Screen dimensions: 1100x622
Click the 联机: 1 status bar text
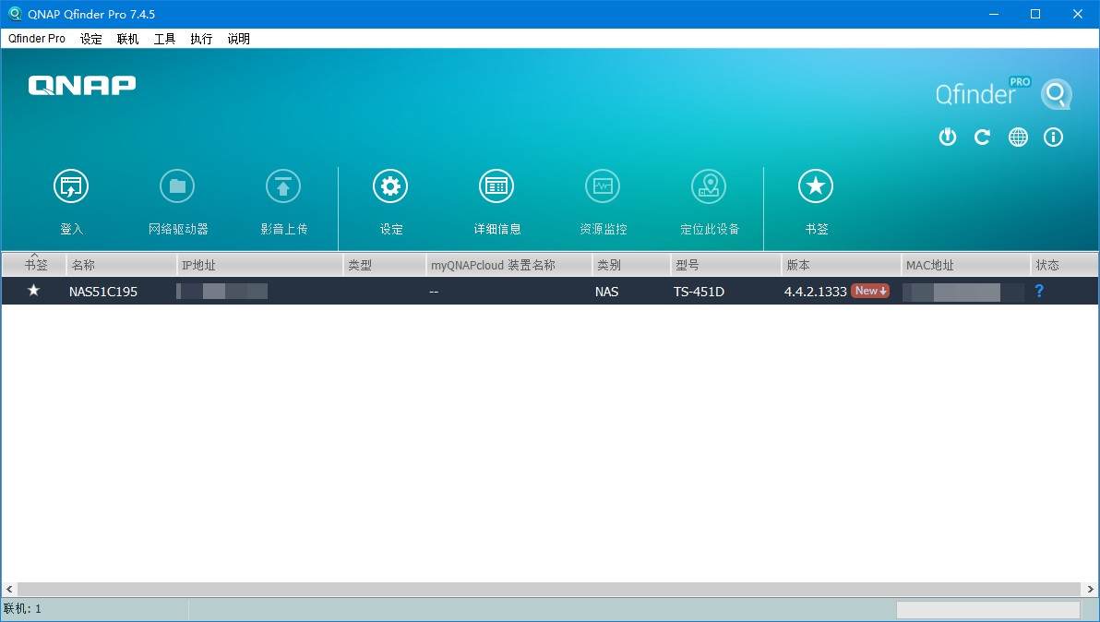[x=22, y=609]
